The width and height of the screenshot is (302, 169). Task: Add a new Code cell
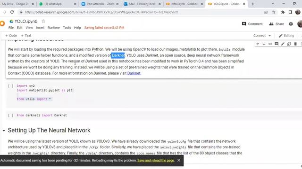click(11, 36)
